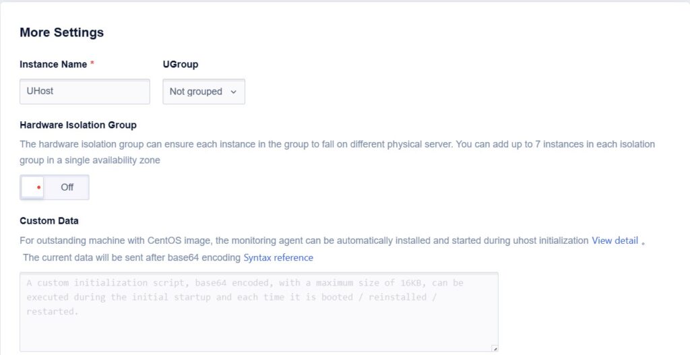The width and height of the screenshot is (690, 355).
Task: Click the red dot knob on isolation switch
Action: [x=38, y=187]
